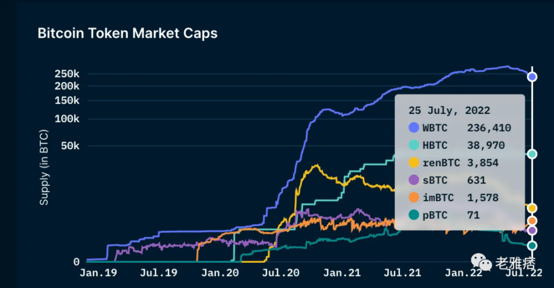Image resolution: width=554 pixels, height=288 pixels.
Task: Select the teal HBTC endpoint marker on chart
Action: pyautogui.click(x=532, y=154)
